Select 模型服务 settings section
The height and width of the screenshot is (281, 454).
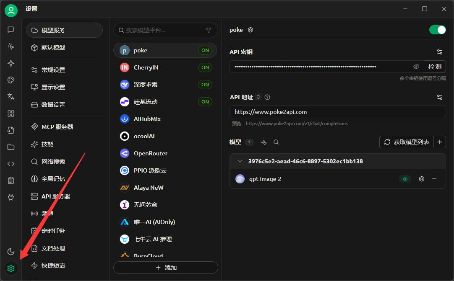point(64,30)
